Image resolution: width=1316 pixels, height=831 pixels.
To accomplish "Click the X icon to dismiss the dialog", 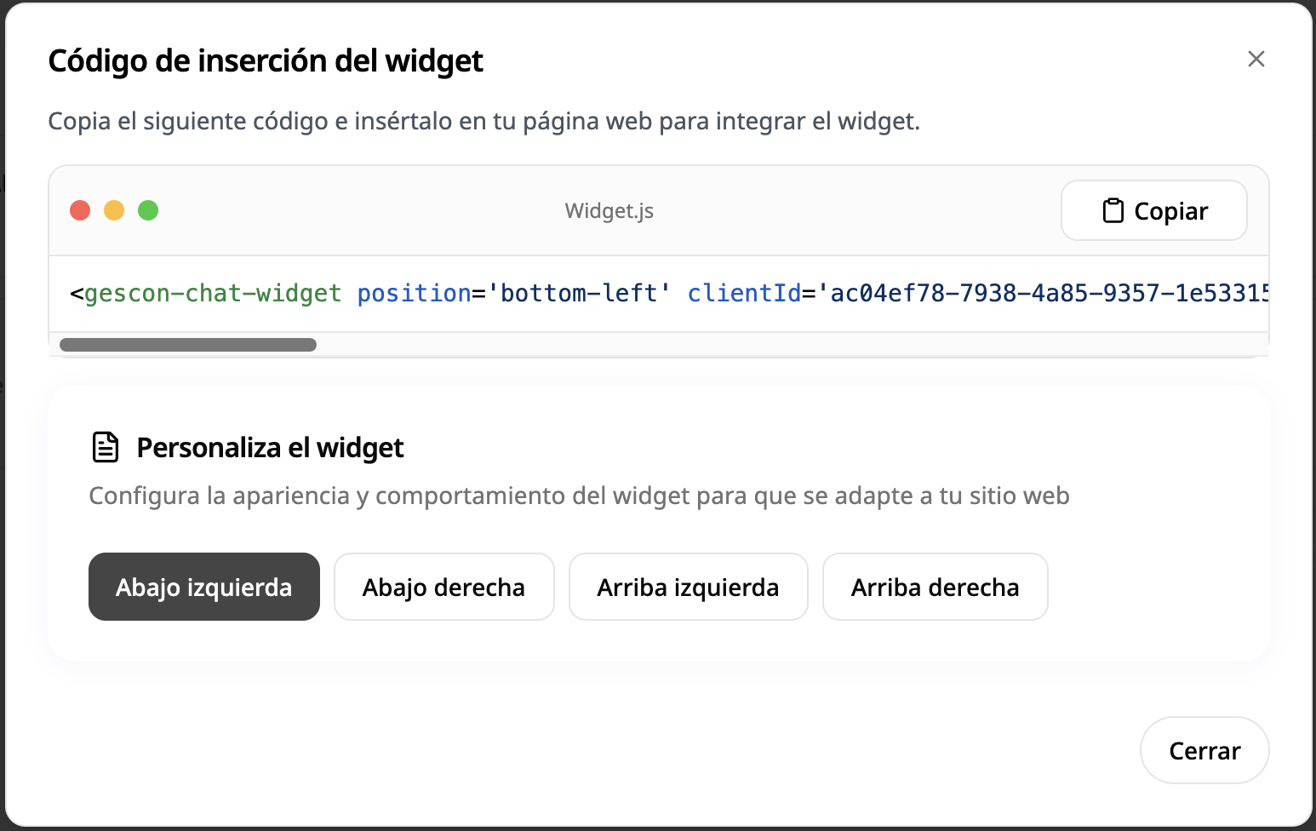I will tap(1256, 59).
